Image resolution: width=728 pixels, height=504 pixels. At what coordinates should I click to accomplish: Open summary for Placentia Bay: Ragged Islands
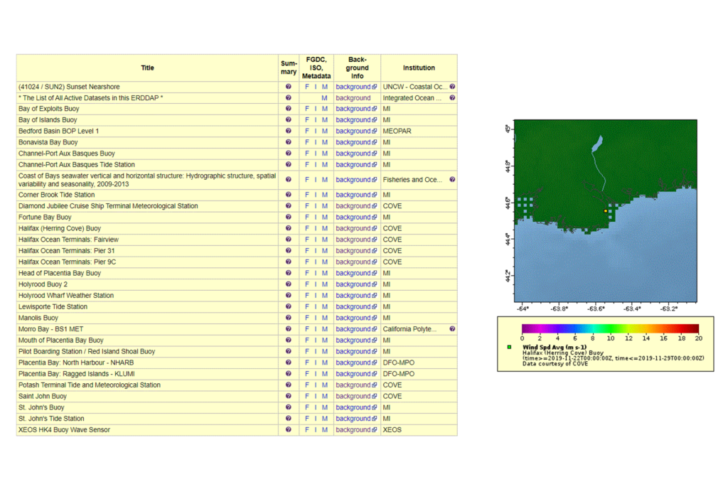click(x=289, y=374)
